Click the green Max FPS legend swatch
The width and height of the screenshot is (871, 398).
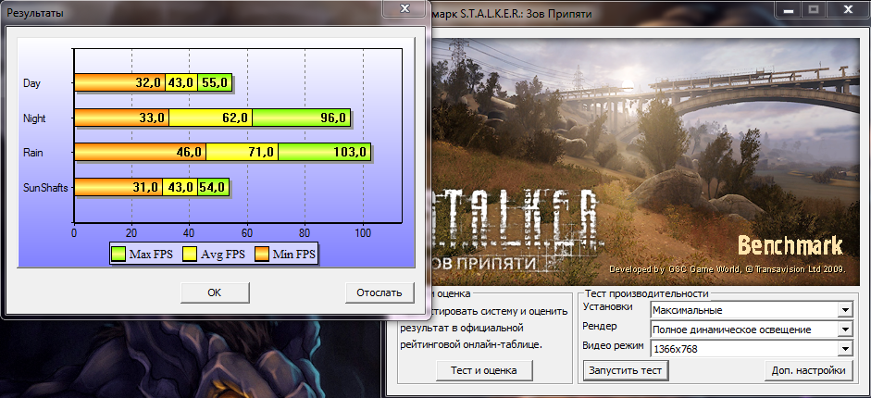(x=118, y=255)
